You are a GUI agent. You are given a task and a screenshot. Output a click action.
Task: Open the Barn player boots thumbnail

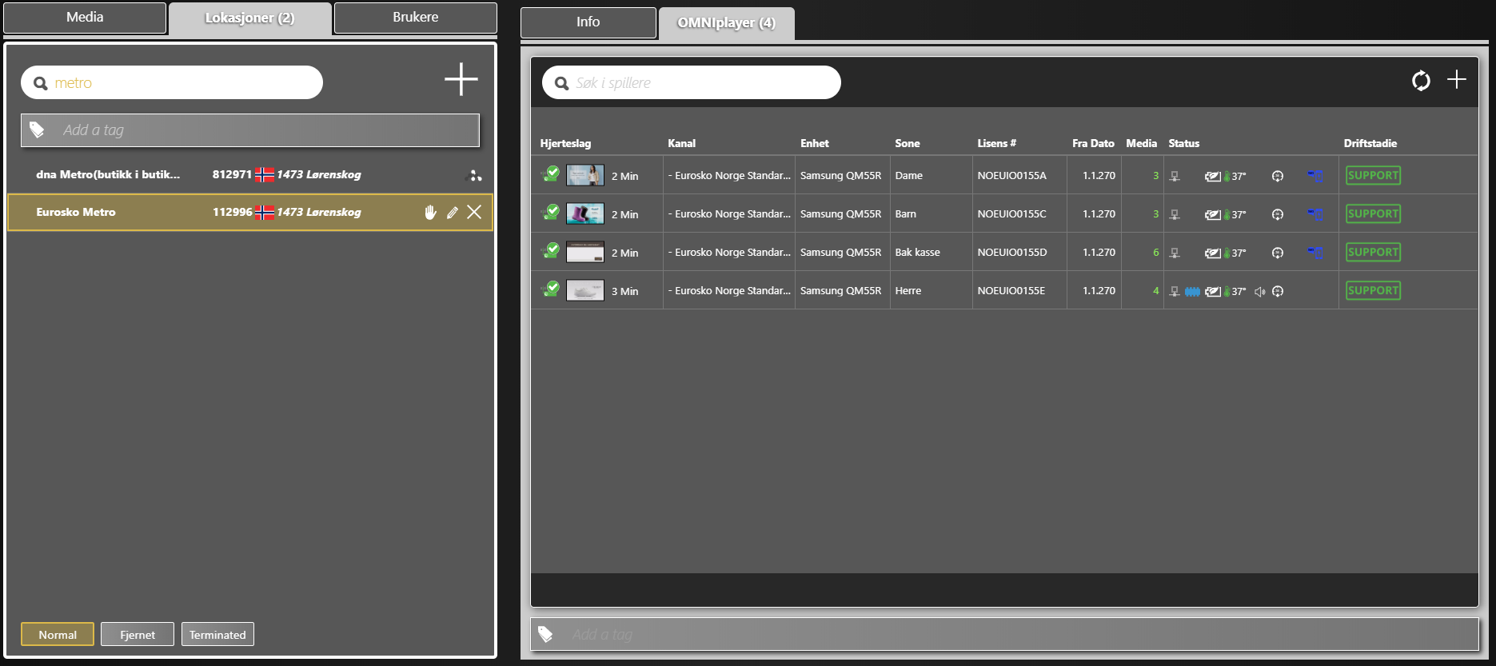[585, 213]
